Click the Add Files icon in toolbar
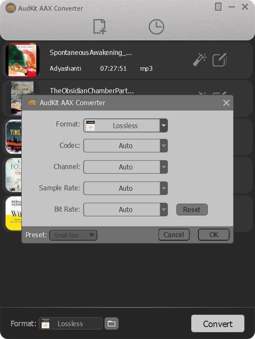Screen dimensions: 255x339 [x=100, y=26]
